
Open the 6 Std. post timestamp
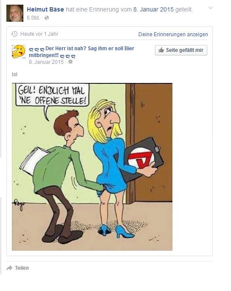tap(33, 18)
